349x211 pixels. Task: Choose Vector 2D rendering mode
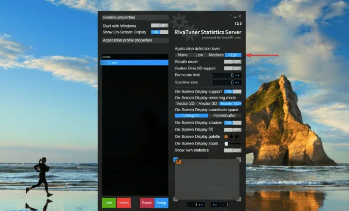click(185, 104)
